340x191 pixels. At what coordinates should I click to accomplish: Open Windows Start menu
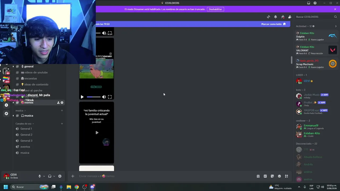coord(6,187)
